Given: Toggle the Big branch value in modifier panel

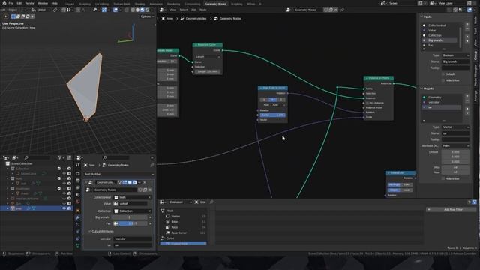Looking at the screenshot, I should click(x=130, y=217).
